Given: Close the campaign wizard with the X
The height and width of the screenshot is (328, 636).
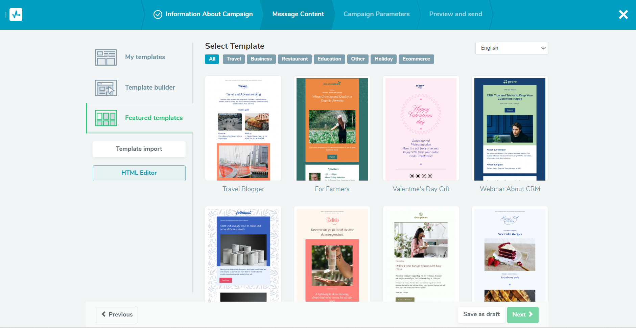Looking at the screenshot, I should (623, 15).
